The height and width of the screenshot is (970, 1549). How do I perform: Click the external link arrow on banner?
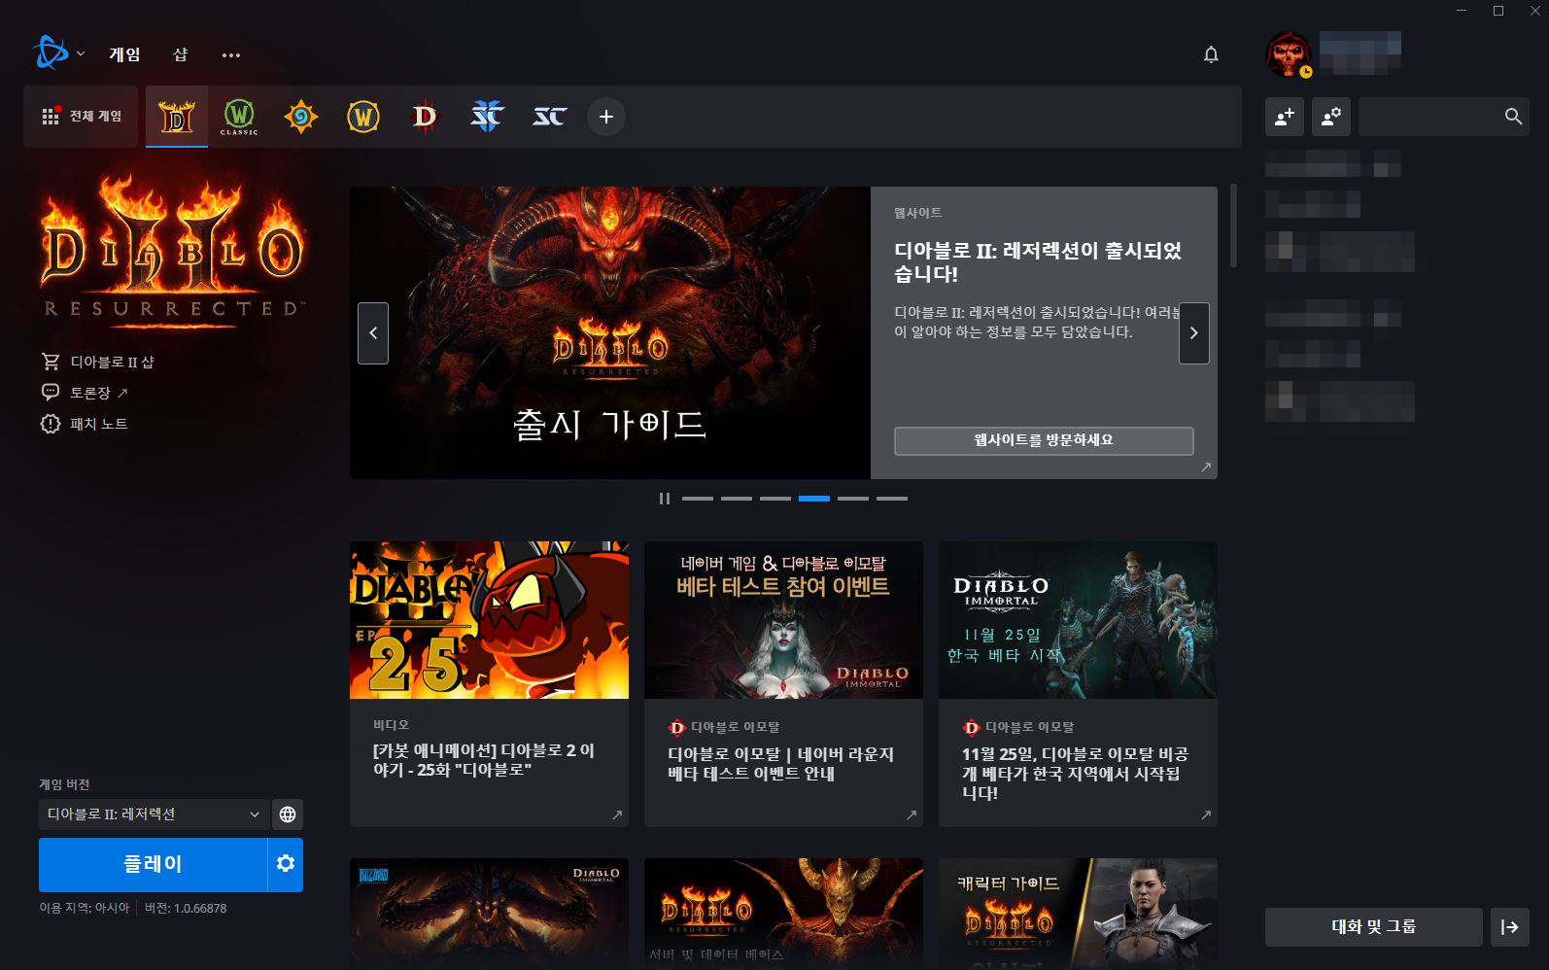click(x=1206, y=468)
